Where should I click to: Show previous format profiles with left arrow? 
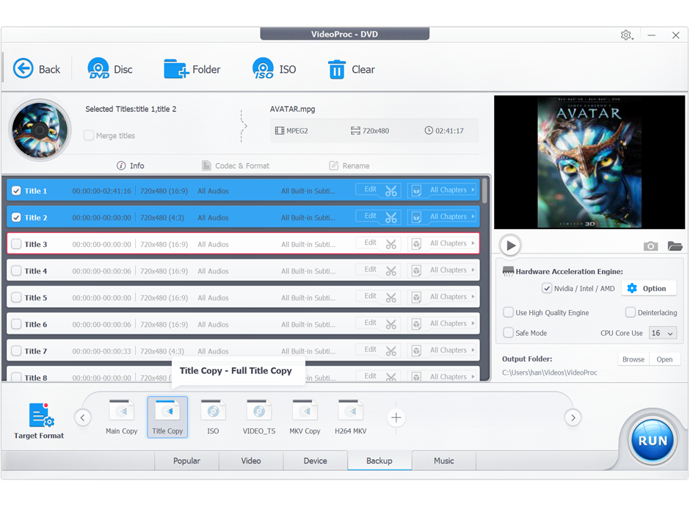click(83, 417)
